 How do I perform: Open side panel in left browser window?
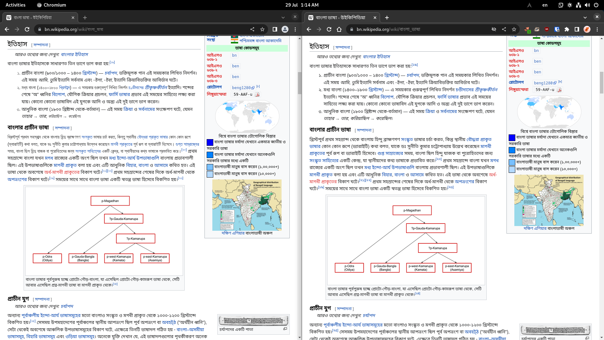[x=275, y=29]
